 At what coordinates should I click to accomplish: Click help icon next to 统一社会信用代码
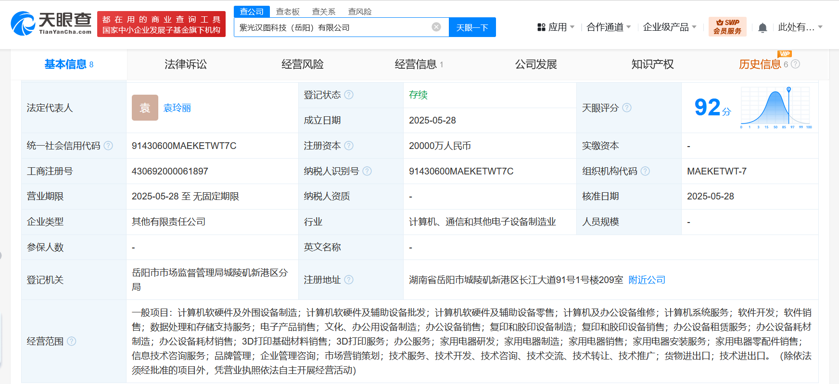(x=109, y=146)
